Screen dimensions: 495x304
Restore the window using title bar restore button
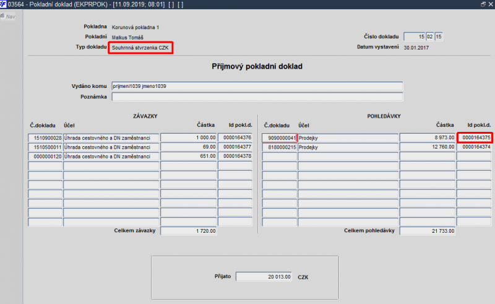coord(483,4)
